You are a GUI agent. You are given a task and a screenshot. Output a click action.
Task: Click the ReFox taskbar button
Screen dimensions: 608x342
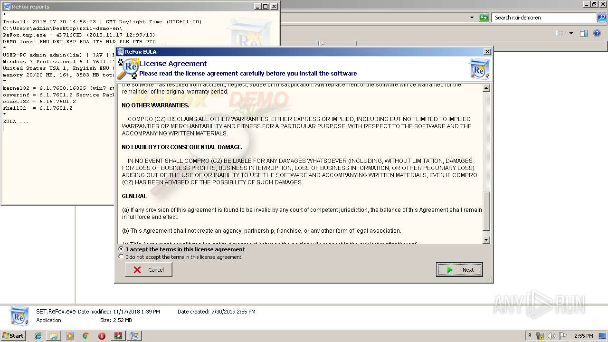[135, 336]
